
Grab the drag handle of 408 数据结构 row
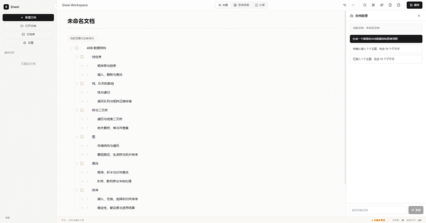[x=72, y=48]
